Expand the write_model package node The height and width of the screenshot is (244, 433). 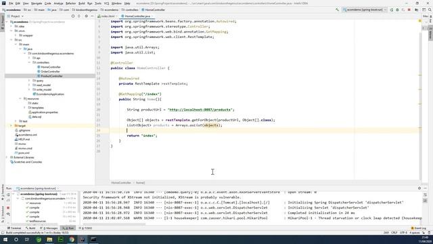[x=29, y=89]
